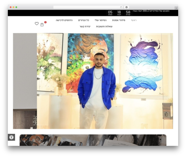Image resolution: width=186 pixels, height=157 pixels.
Task: Open the wishlist heart icon
Action: [x=37, y=23]
